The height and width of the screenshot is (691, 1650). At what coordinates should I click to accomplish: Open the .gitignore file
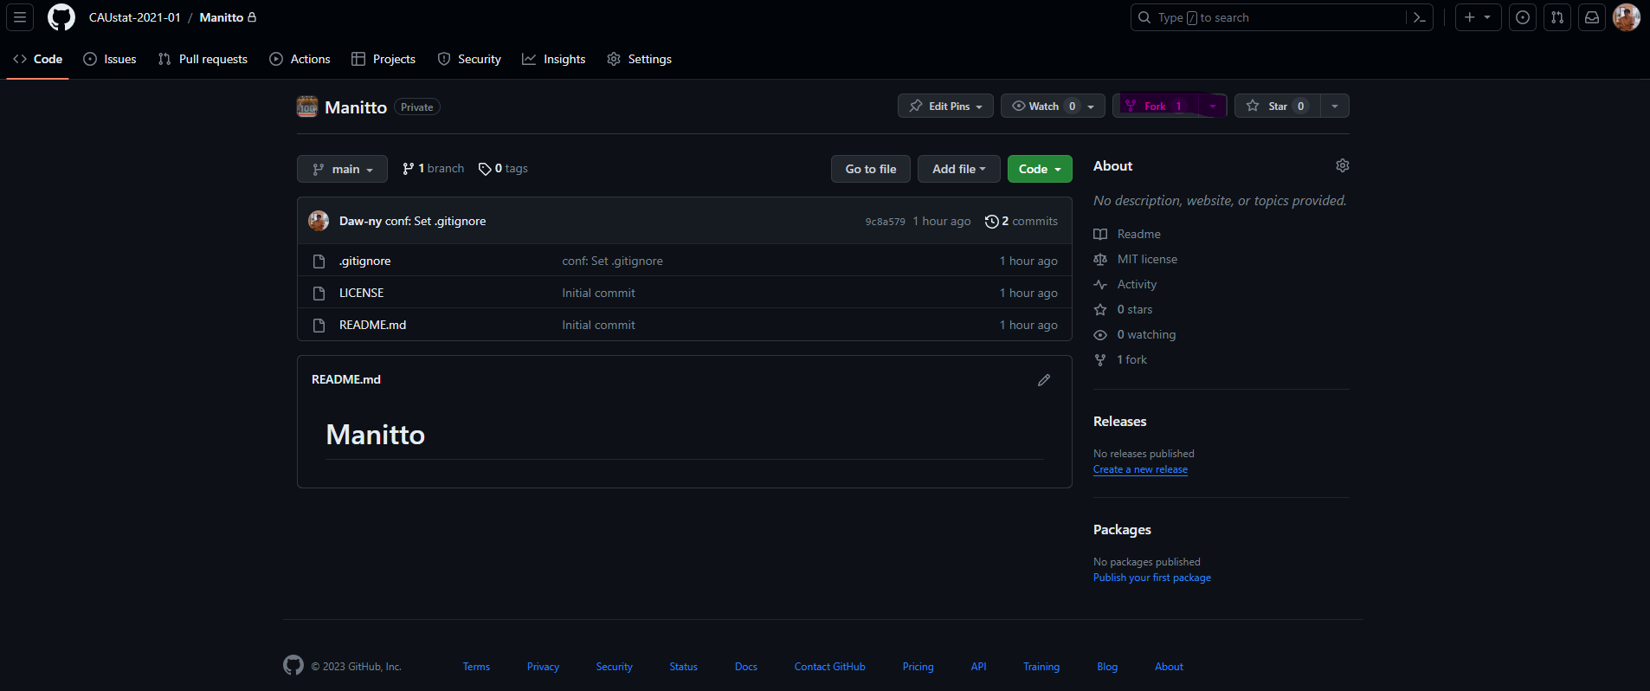(365, 261)
